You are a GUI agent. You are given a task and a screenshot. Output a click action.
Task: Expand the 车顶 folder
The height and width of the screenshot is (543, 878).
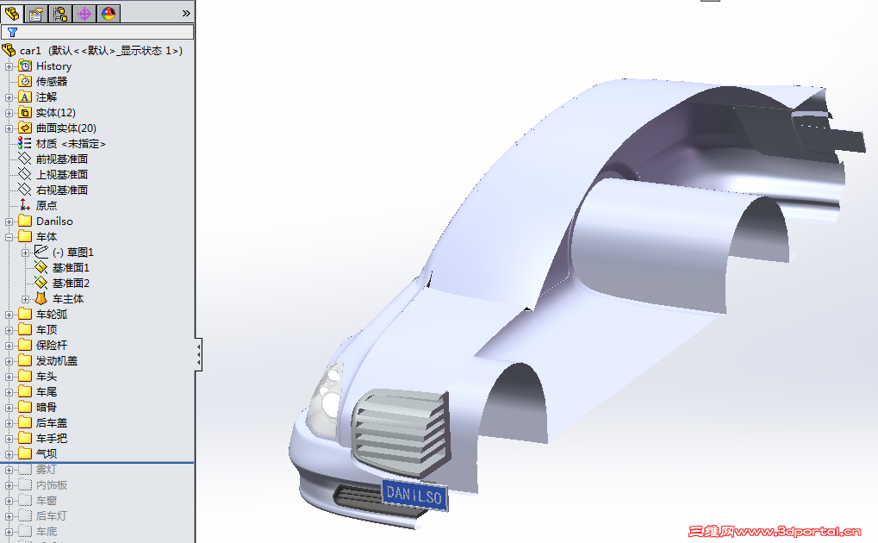pos(9,331)
